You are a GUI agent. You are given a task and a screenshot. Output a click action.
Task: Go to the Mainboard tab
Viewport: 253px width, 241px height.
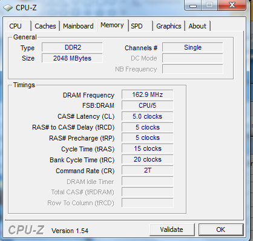click(x=78, y=26)
